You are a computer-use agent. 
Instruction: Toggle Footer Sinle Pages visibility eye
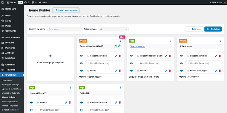tap(181, 71)
